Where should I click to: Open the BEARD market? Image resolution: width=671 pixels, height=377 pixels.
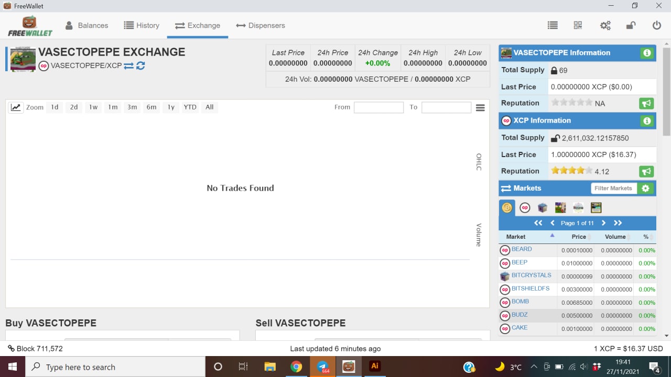pos(522,249)
